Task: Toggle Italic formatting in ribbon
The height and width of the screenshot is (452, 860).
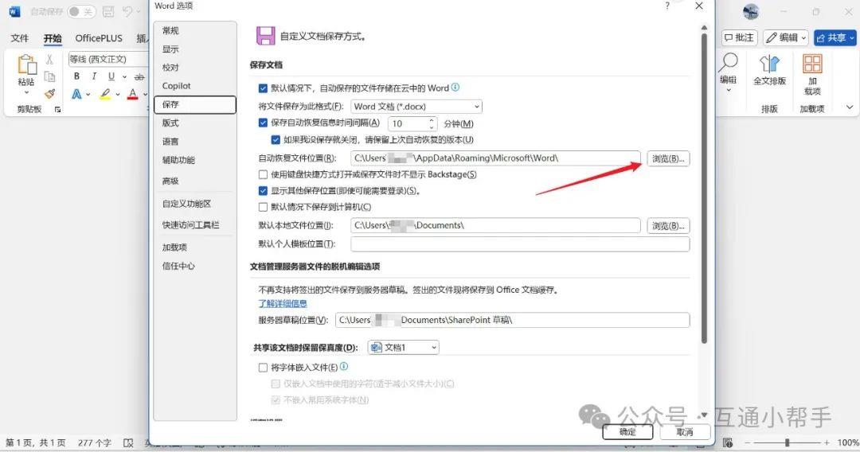Action: point(94,76)
